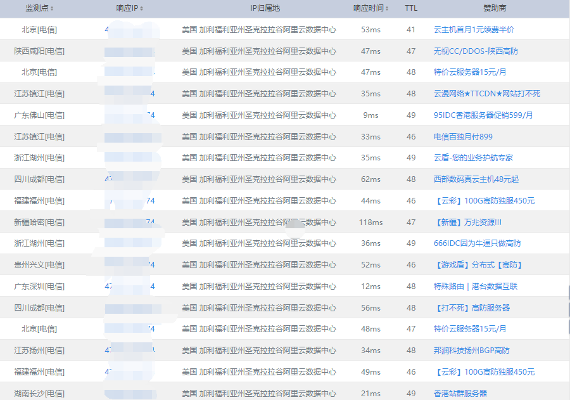
Task: Open the 特殊路由|港台数据互联 link
Action: pos(475,286)
